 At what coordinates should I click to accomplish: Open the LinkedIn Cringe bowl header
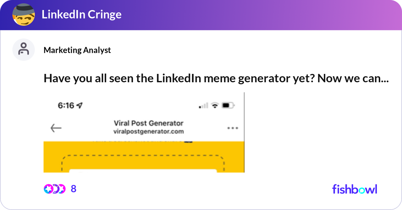(81, 14)
